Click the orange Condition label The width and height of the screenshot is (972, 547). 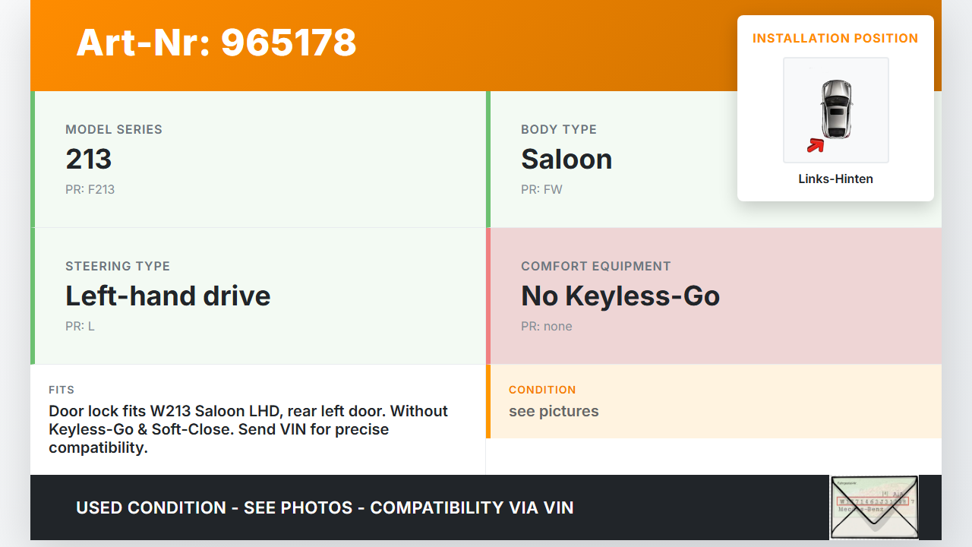point(542,390)
